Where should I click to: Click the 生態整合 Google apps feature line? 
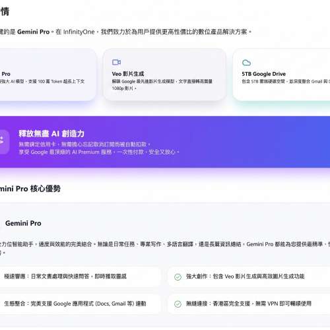pos(75,304)
